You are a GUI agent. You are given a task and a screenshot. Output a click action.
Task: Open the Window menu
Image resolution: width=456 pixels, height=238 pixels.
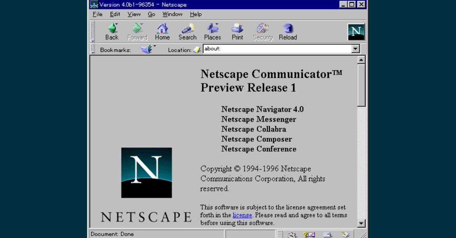pyautogui.click(x=173, y=14)
